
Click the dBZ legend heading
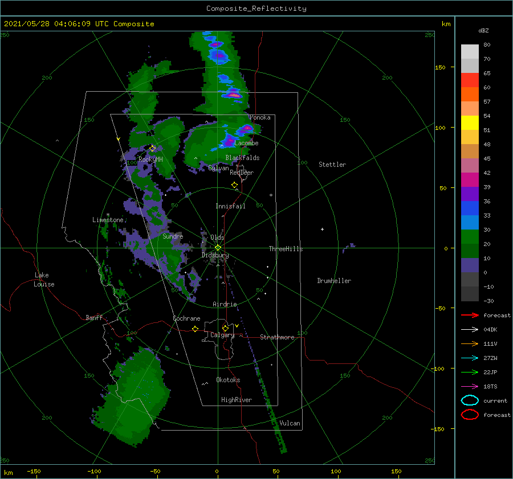click(483, 30)
